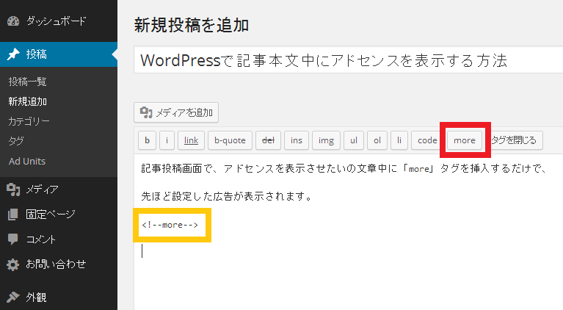563x310 pixels.
Task: Go to 投稿一覧 submenu
Action: pos(28,82)
